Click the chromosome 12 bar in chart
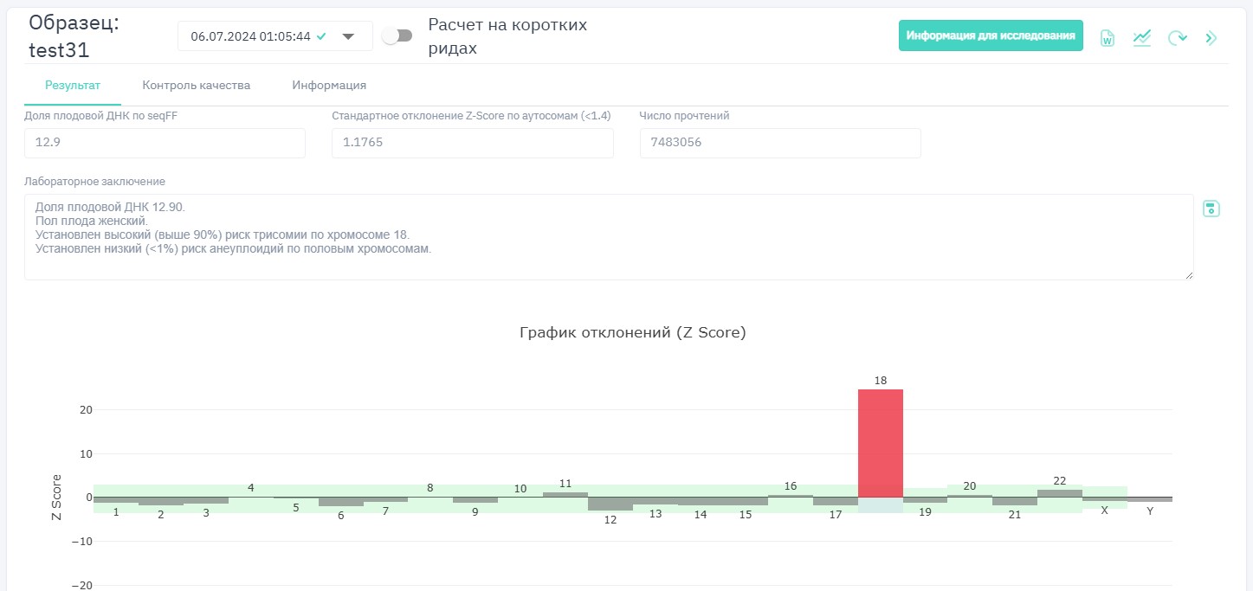The image size is (1253, 591). click(x=610, y=504)
